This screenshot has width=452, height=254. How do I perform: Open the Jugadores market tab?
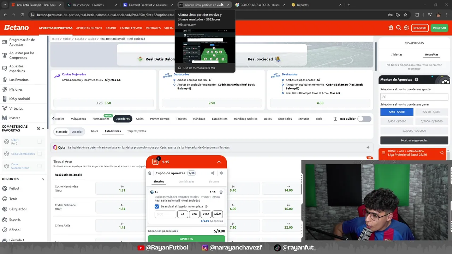(x=123, y=119)
